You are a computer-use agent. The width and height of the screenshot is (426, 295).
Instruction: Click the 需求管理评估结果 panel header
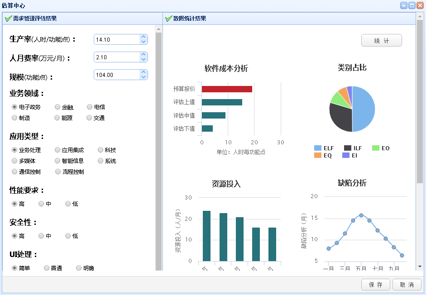click(x=82, y=19)
